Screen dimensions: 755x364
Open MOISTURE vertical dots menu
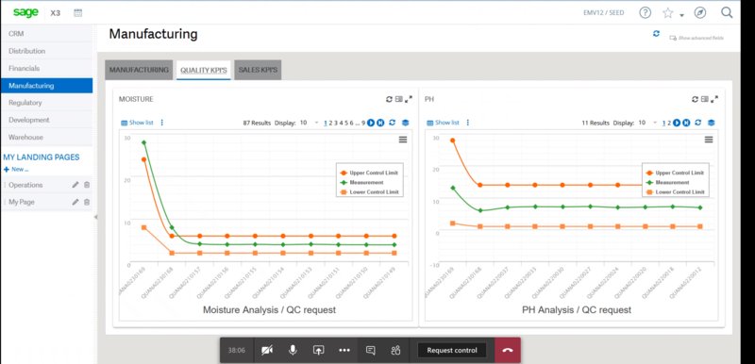pos(161,123)
